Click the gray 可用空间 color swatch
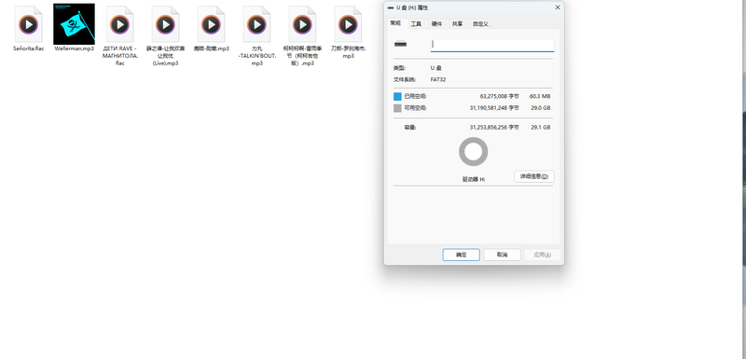 pyautogui.click(x=398, y=108)
